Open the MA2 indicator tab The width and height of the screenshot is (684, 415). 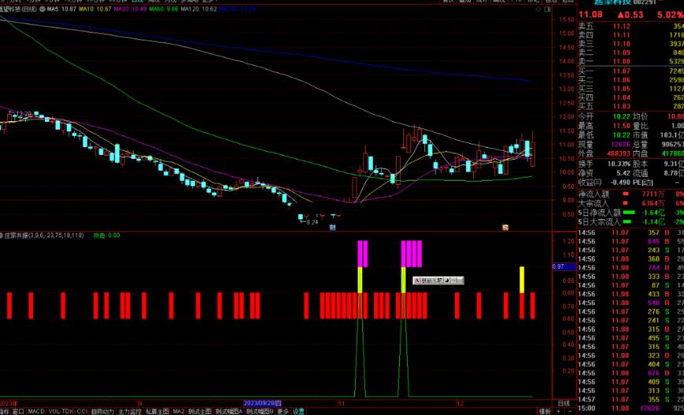click(x=179, y=412)
